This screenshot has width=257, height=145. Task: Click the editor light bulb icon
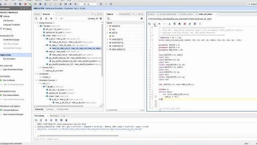tap(200, 24)
